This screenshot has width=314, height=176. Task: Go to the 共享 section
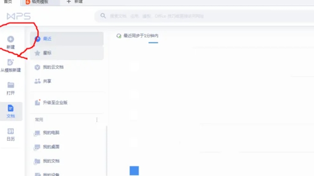point(47,81)
